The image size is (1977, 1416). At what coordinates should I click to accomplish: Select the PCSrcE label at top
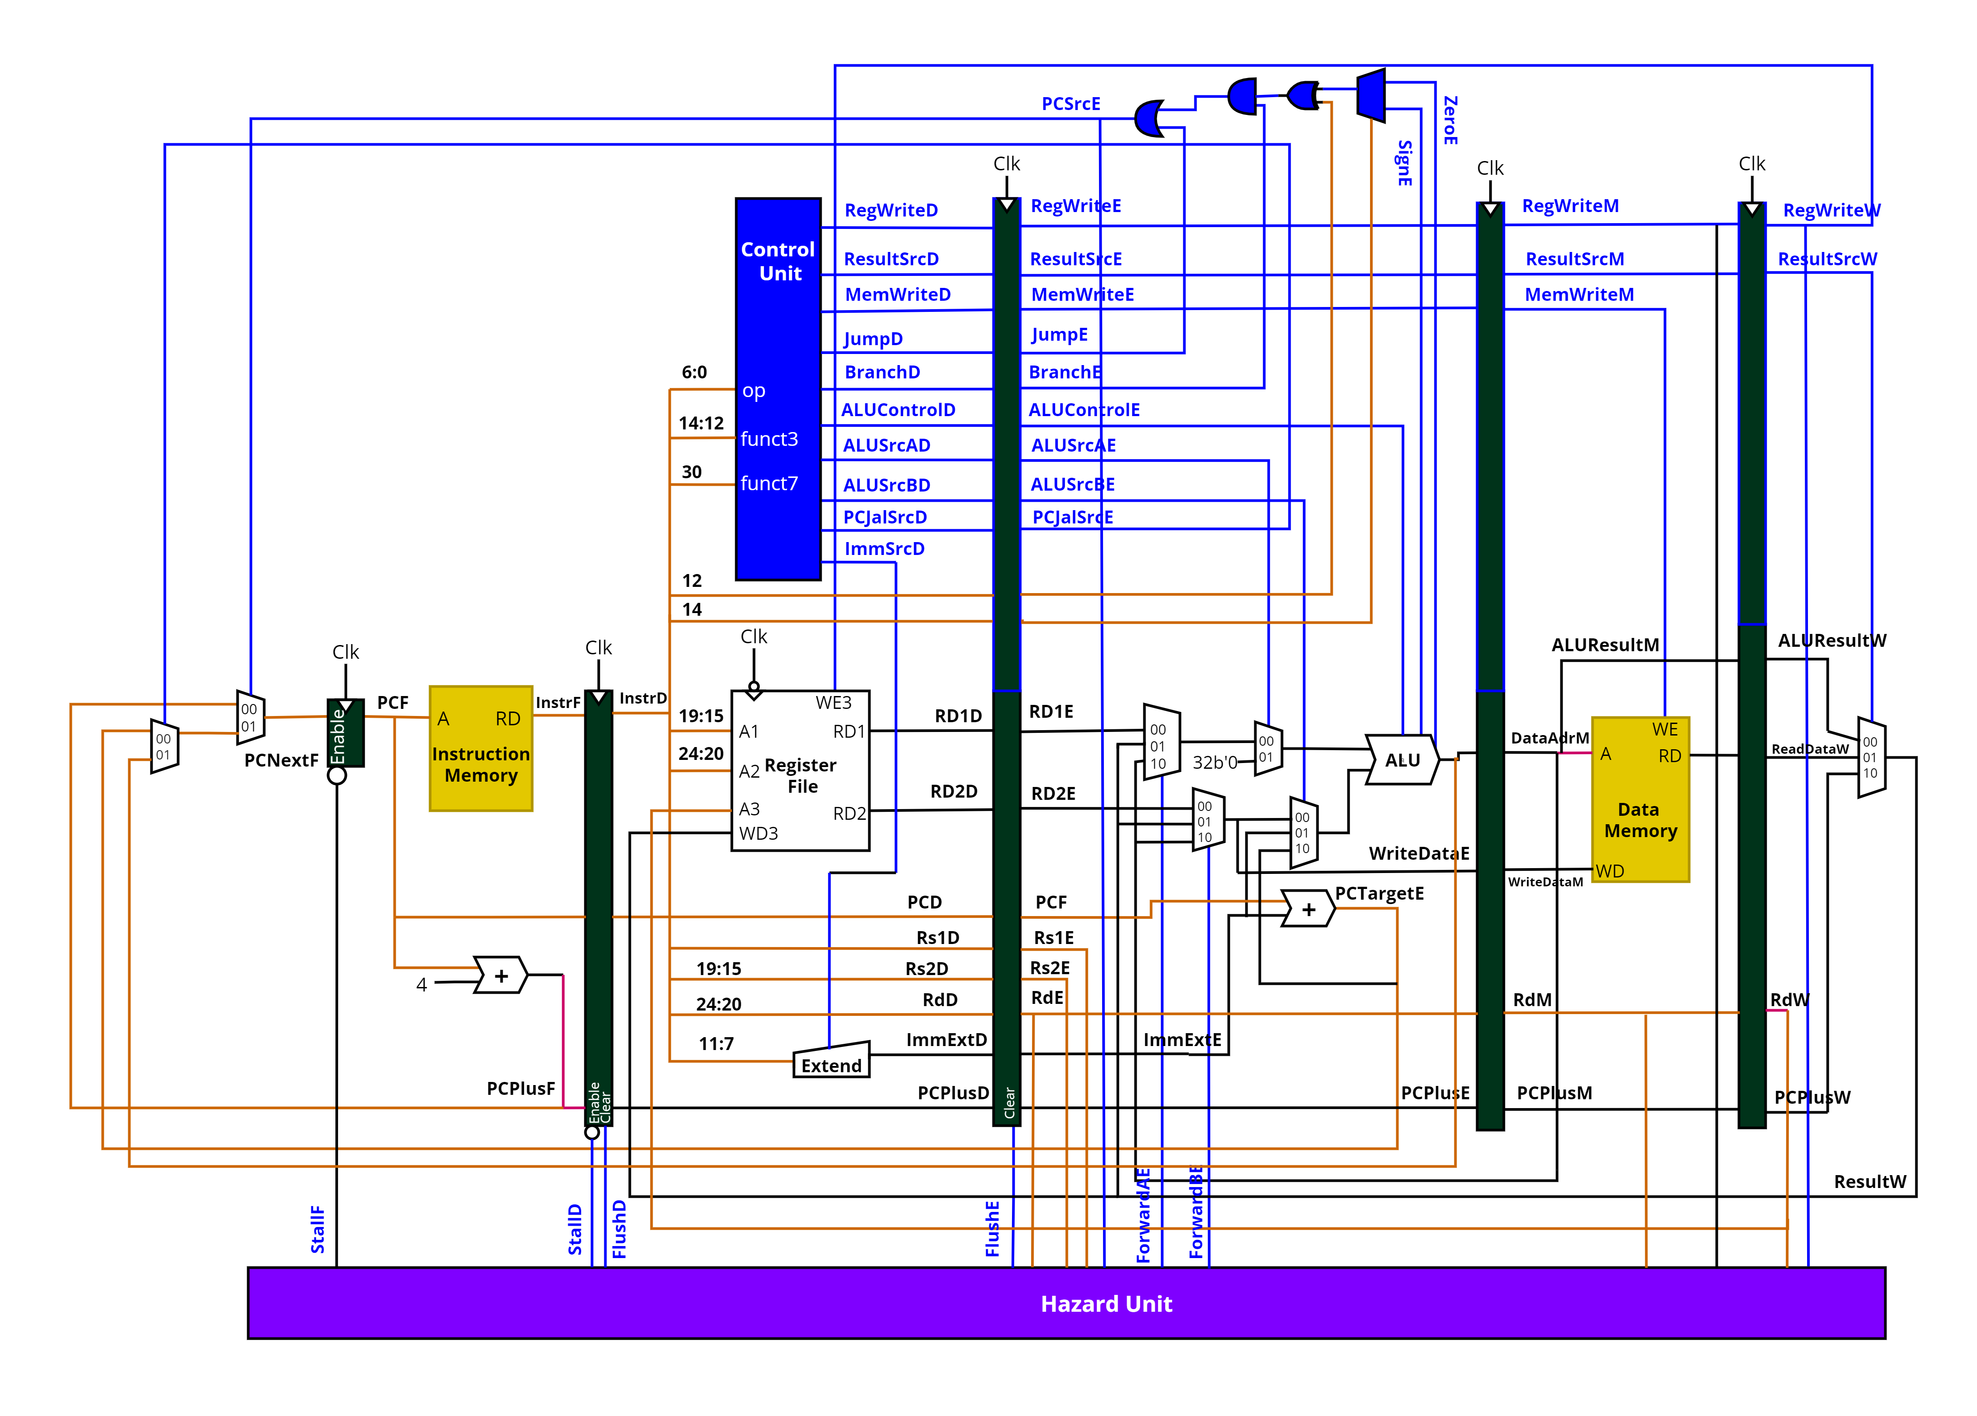pyautogui.click(x=1071, y=104)
